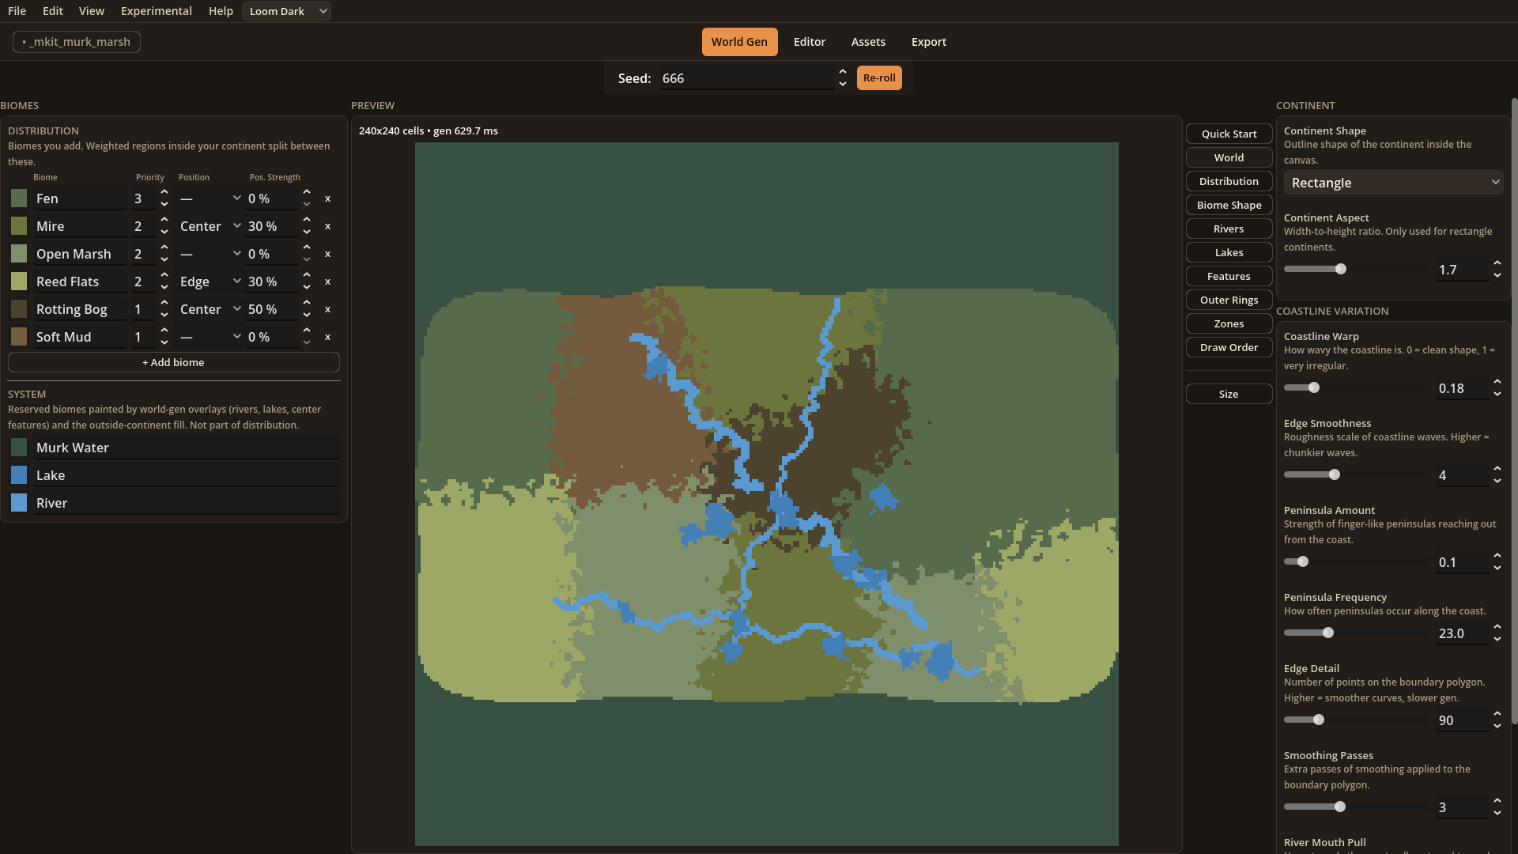Click the + Add biome button
Viewport: 1518px width, 854px height.
pyautogui.click(x=173, y=362)
